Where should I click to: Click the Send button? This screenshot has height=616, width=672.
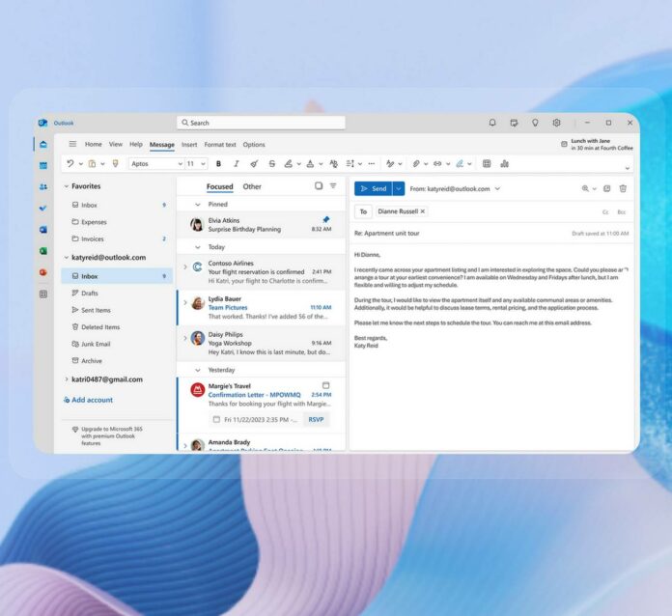click(374, 188)
